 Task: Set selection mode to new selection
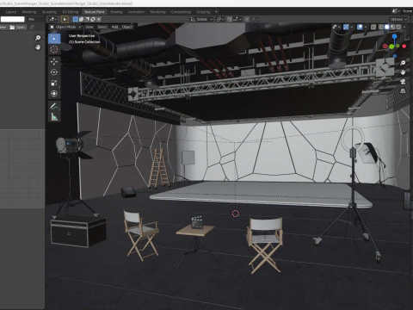click(x=76, y=19)
